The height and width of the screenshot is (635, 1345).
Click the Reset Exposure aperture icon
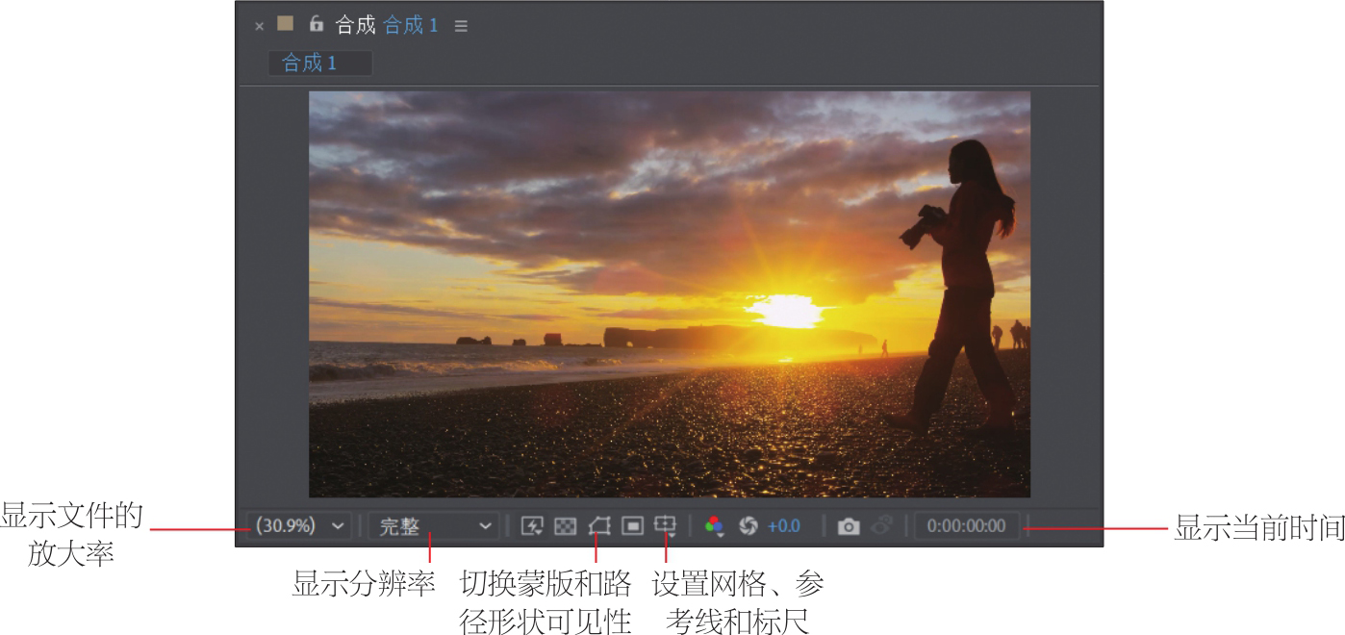pyautogui.click(x=749, y=525)
